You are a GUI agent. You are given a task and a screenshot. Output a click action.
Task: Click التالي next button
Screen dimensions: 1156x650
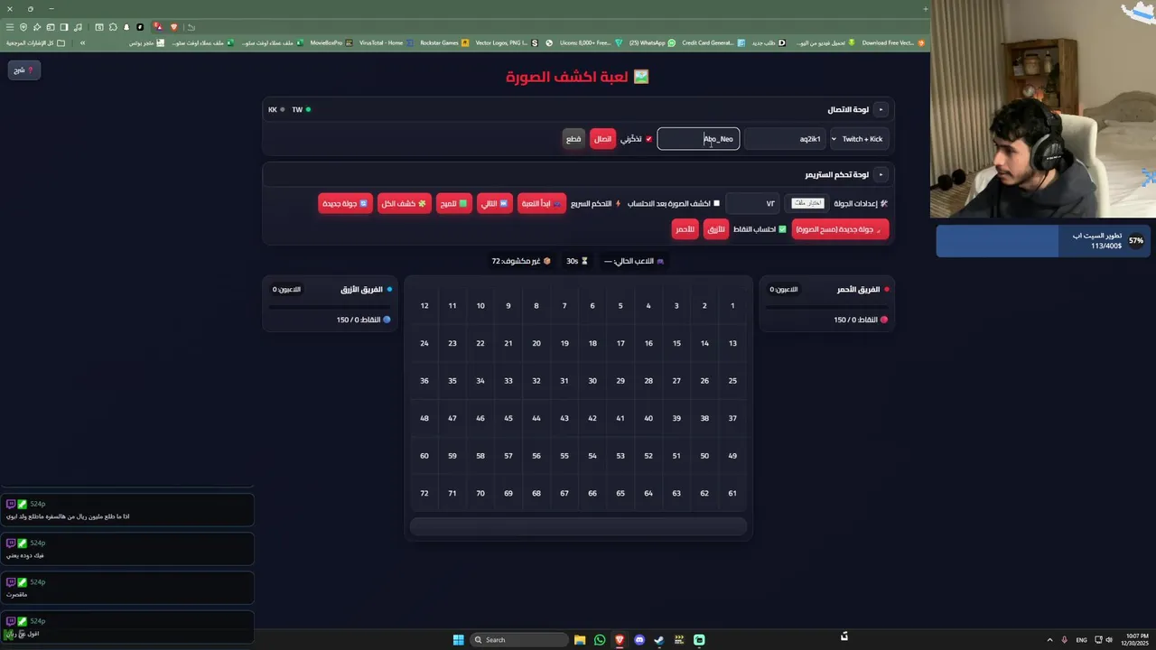click(494, 203)
